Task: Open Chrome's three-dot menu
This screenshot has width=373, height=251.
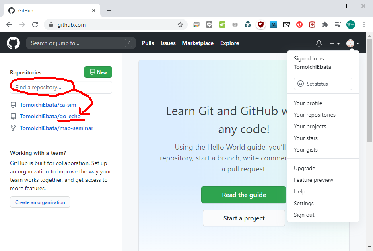Action: 364,25
